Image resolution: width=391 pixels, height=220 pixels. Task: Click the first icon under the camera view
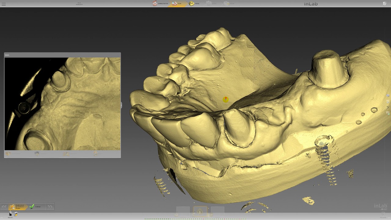[8, 154]
